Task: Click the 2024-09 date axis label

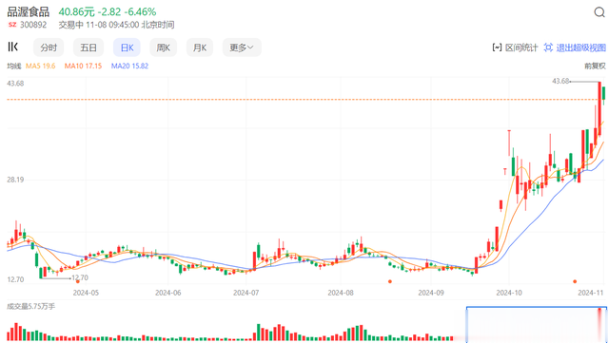Action: [x=431, y=293]
